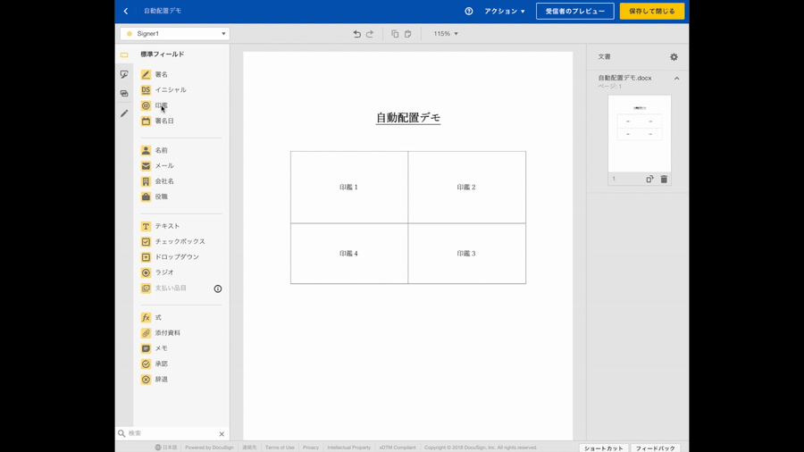Click the 自動配置デモ document heading

(x=408, y=117)
